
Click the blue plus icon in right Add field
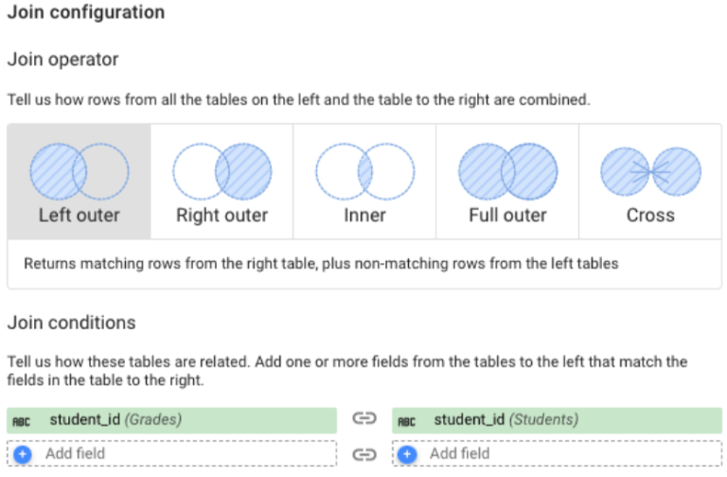[407, 454]
